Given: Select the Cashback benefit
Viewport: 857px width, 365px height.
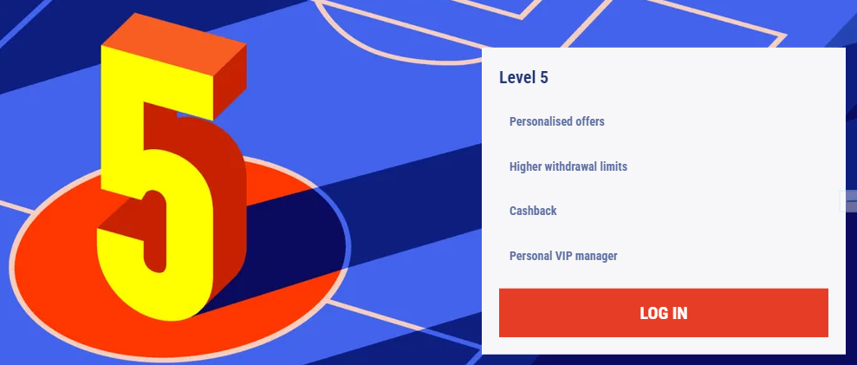Looking at the screenshot, I should click(x=533, y=211).
